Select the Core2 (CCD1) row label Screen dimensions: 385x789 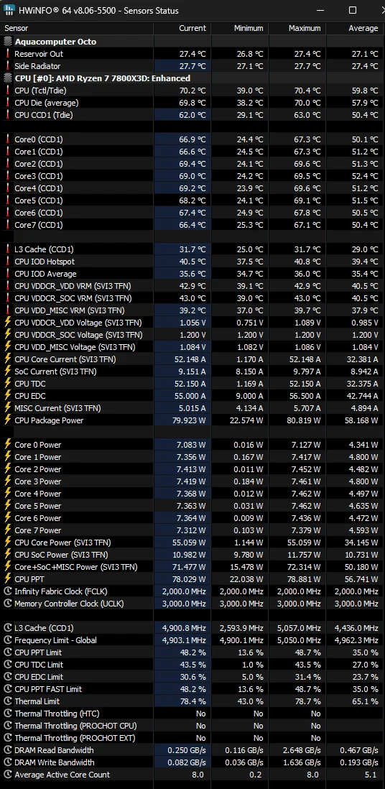coord(39,164)
